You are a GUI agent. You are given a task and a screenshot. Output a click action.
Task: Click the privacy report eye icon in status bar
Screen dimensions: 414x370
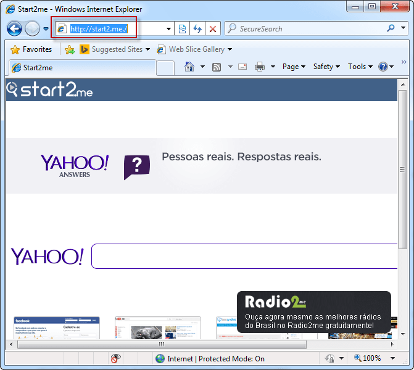coord(115,358)
